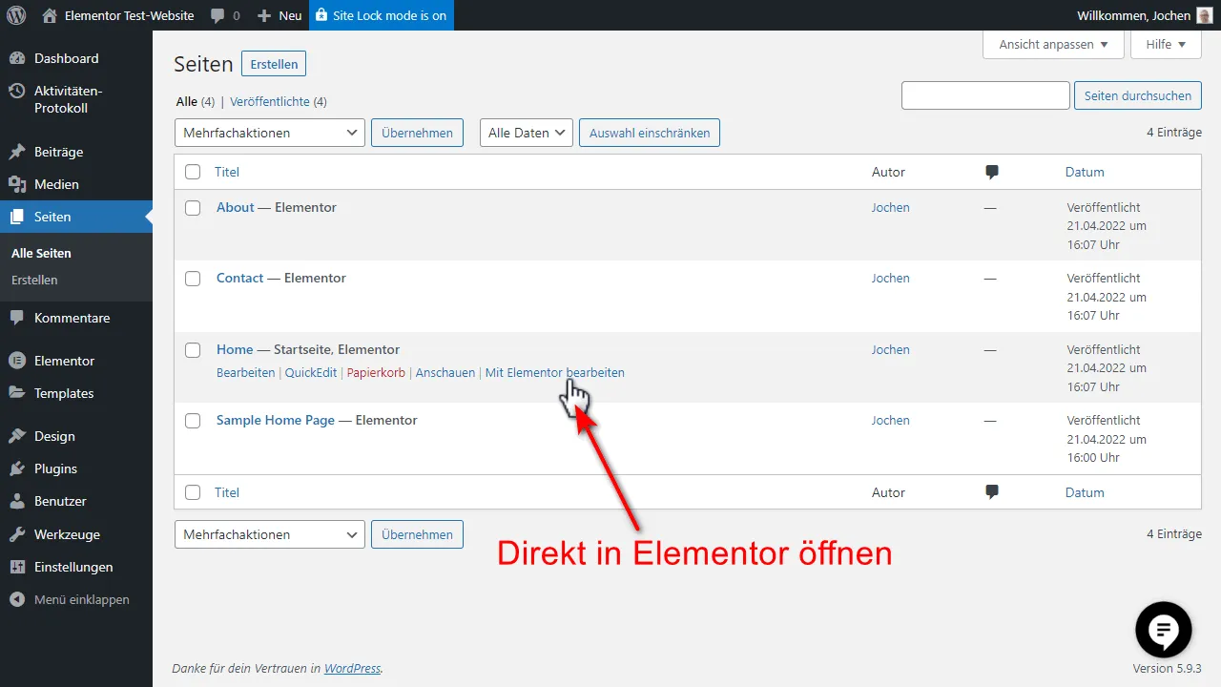This screenshot has width=1221, height=687.
Task: Click the Templates folder icon
Action: pyautogui.click(x=17, y=393)
